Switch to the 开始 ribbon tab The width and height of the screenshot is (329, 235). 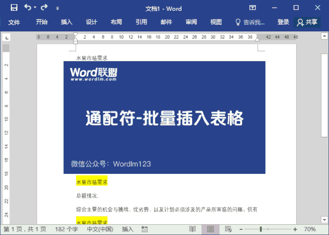42,22
